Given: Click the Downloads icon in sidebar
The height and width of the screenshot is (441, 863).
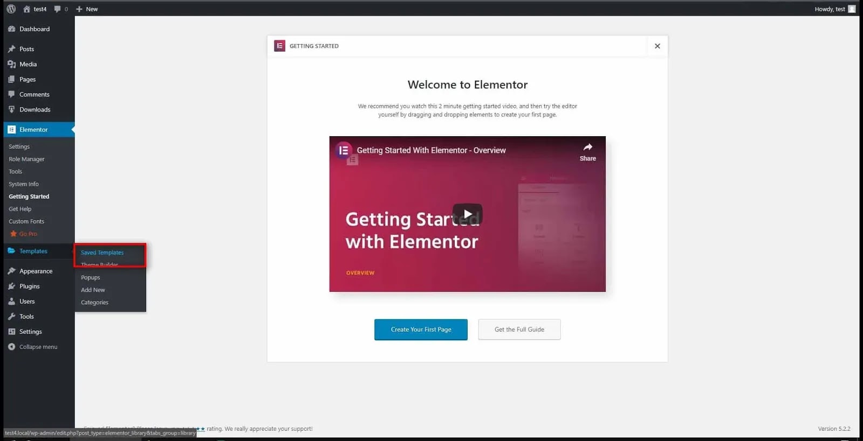Looking at the screenshot, I should (11, 109).
